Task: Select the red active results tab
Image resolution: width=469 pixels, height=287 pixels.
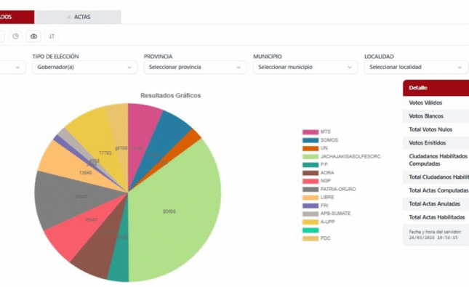Action: click(x=17, y=17)
